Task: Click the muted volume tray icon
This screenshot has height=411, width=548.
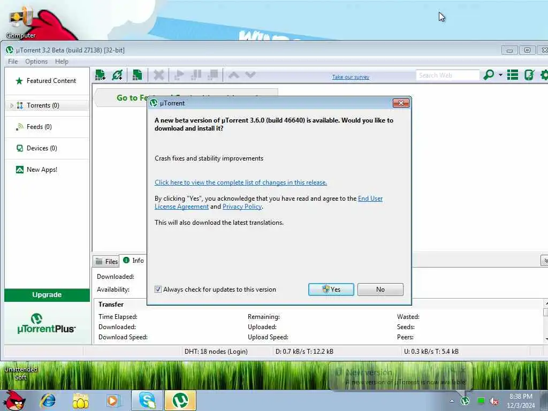Action: 494,401
